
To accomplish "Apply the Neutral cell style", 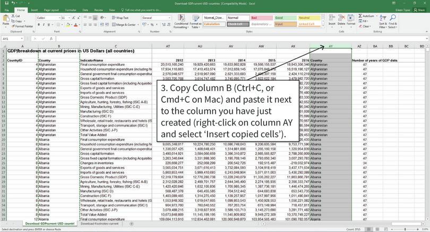I will (309, 18).
